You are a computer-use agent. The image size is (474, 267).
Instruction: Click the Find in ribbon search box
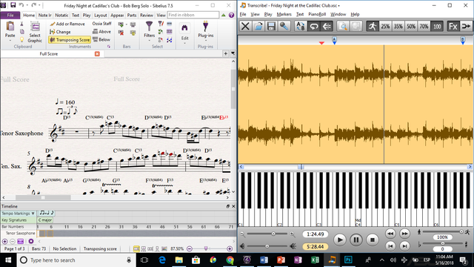[193, 15]
